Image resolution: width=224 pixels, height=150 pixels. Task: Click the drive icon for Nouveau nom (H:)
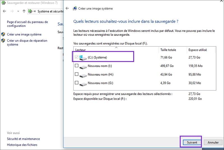(x=83, y=75)
